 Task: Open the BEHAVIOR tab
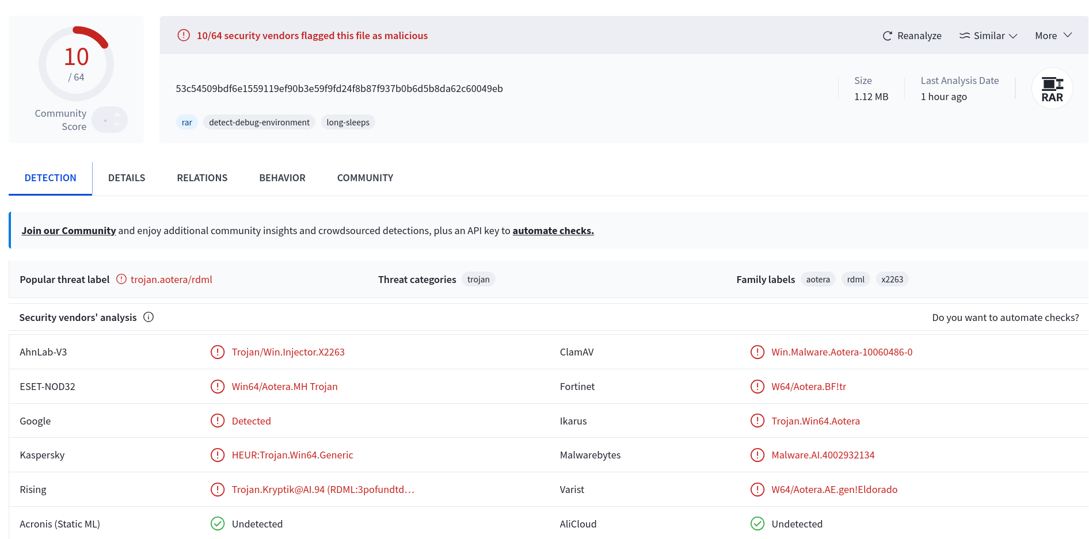[x=282, y=178]
